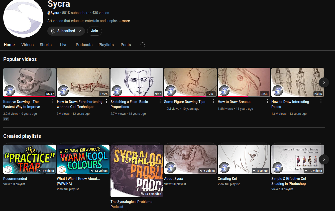Open the channel search magnifier icon

click(x=143, y=45)
